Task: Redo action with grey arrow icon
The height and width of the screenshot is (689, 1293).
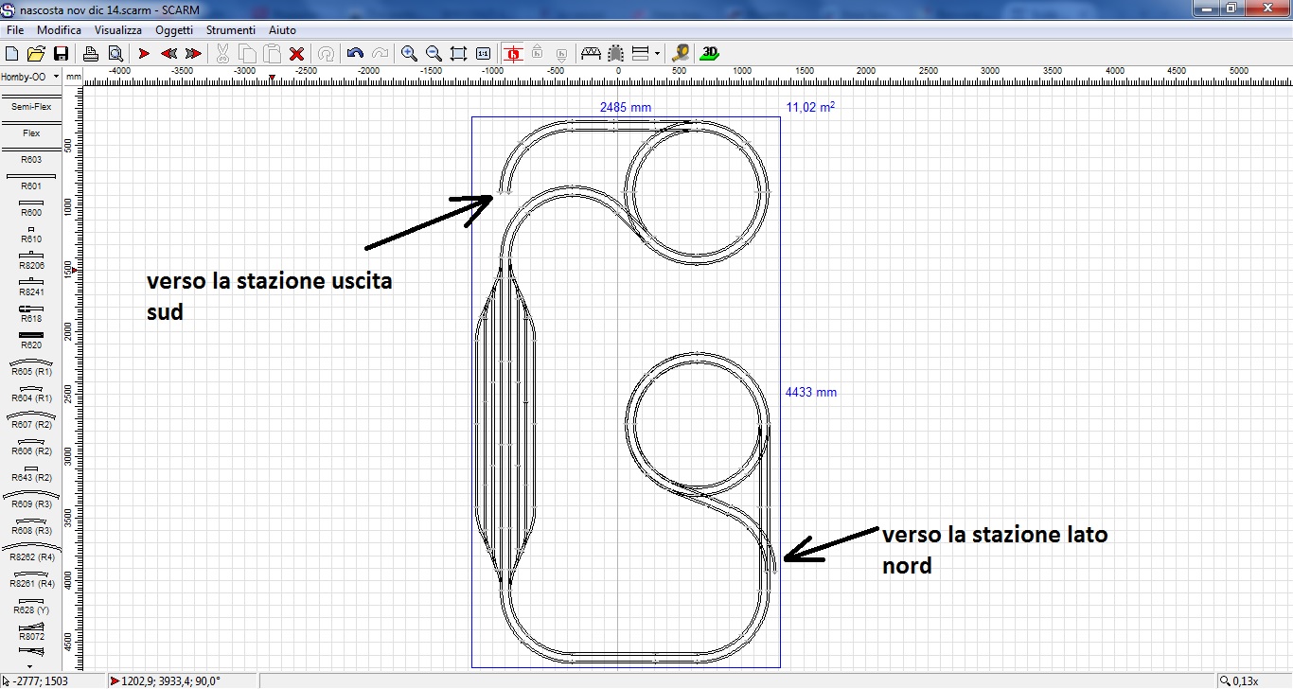Action: click(380, 53)
